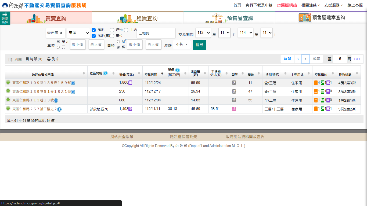Select the M² area unit radio button
The width and height of the screenshot is (367, 206).
118,42
